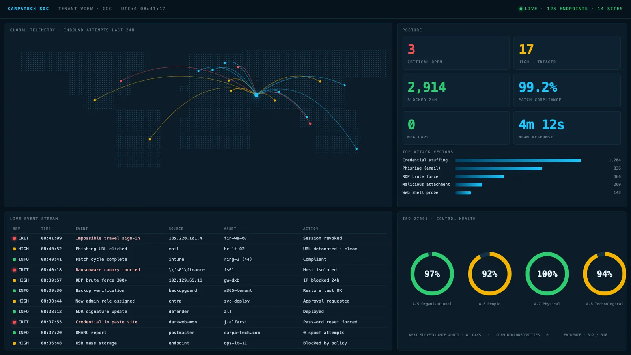631x355 pixels.
Task: Click the Evidence 312 / 318 text
Action: coord(585,335)
